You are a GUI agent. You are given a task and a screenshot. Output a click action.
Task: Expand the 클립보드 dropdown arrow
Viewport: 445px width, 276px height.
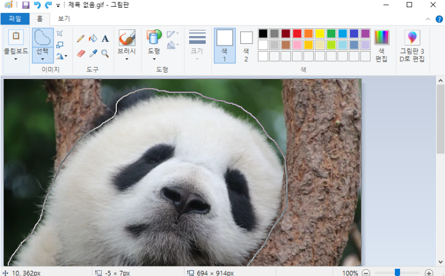(x=16, y=59)
